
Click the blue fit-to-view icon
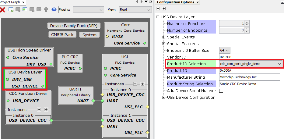54,9
